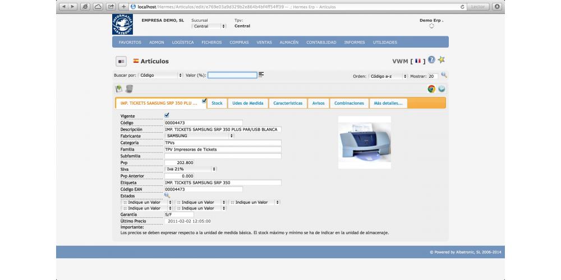Toggle the list view icon beside Artículos

pyautogui.click(x=121, y=62)
